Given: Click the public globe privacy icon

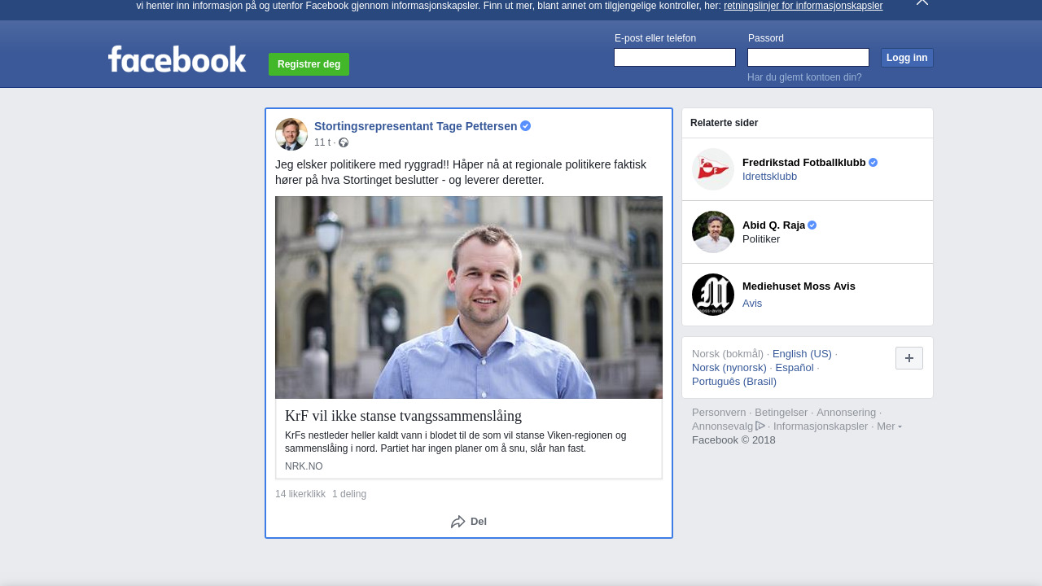Looking at the screenshot, I should [x=344, y=142].
